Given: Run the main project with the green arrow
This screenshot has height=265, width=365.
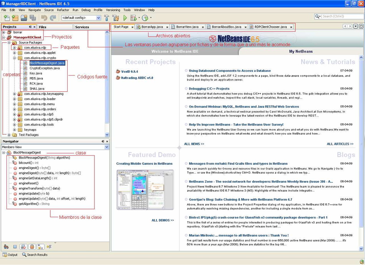Looking at the screenshot, I should point(124,18).
